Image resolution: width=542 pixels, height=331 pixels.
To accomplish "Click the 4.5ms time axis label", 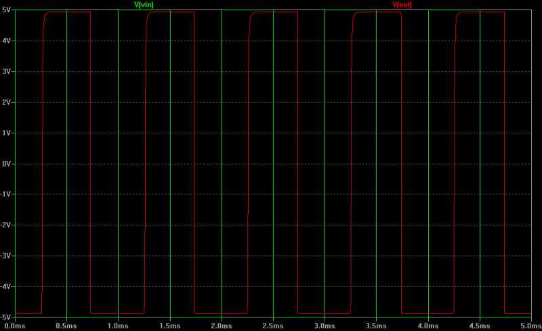I will (480, 326).
